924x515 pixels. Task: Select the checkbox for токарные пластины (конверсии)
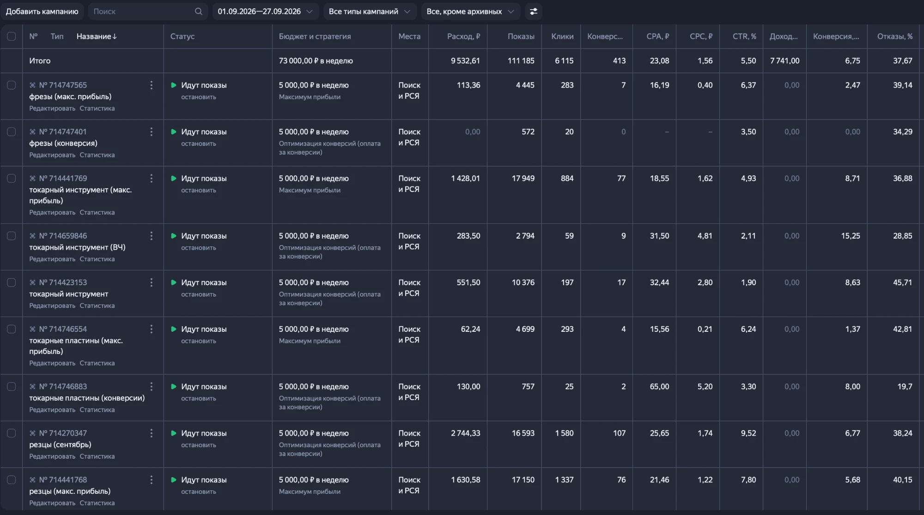tap(12, 387)
